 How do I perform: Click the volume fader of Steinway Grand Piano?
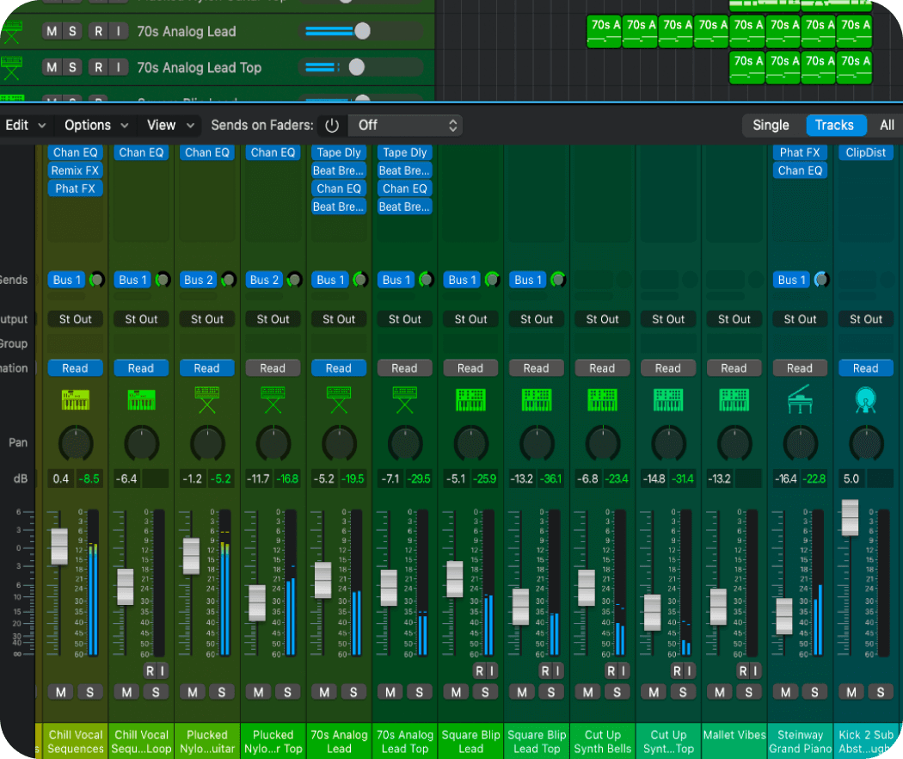[783, 616]
